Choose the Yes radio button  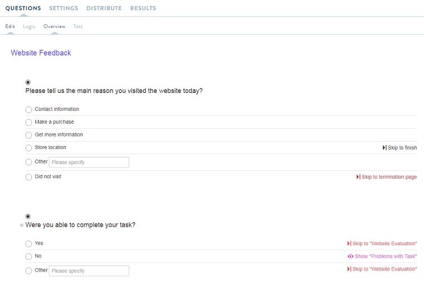click(x=29, y=244)
